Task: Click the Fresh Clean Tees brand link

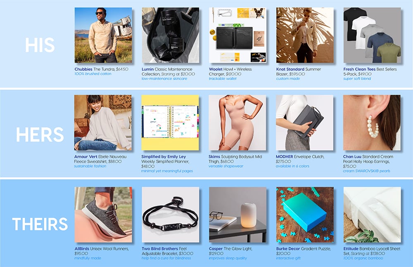Action: click(359, 69)
